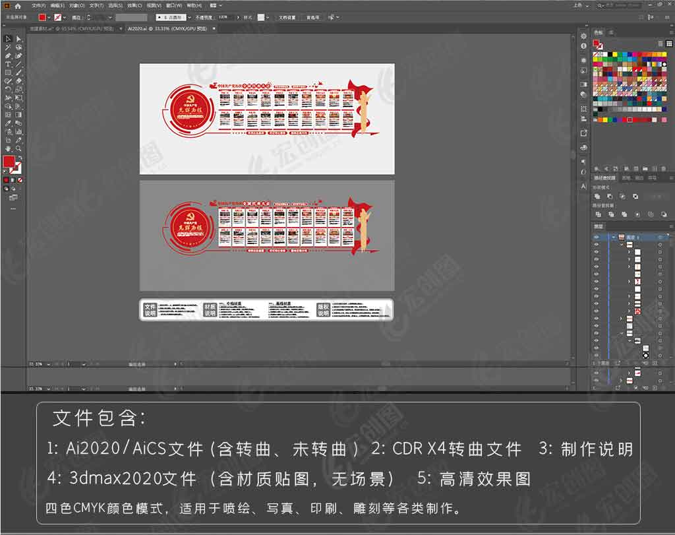Pick the Eyedropper tool
Viewport: 675px width, 535px height.
tap(8, 123)
